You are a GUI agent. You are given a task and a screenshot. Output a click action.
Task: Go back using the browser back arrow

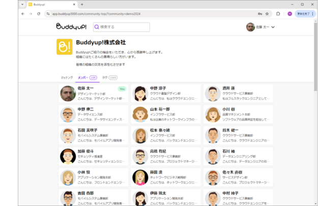pyautogui.click(x=23, y=14)
